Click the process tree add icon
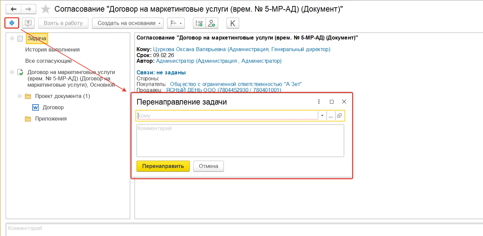This screenshot has width=483, height=236. [199, 23]
